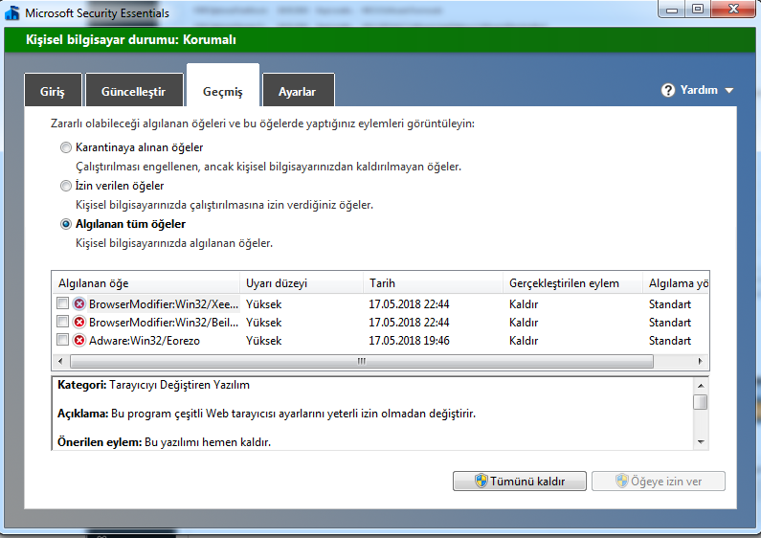The image size is (761, 538).
Task: Click Gerçekleştirilen eylem column header
Action: point(572,283)
